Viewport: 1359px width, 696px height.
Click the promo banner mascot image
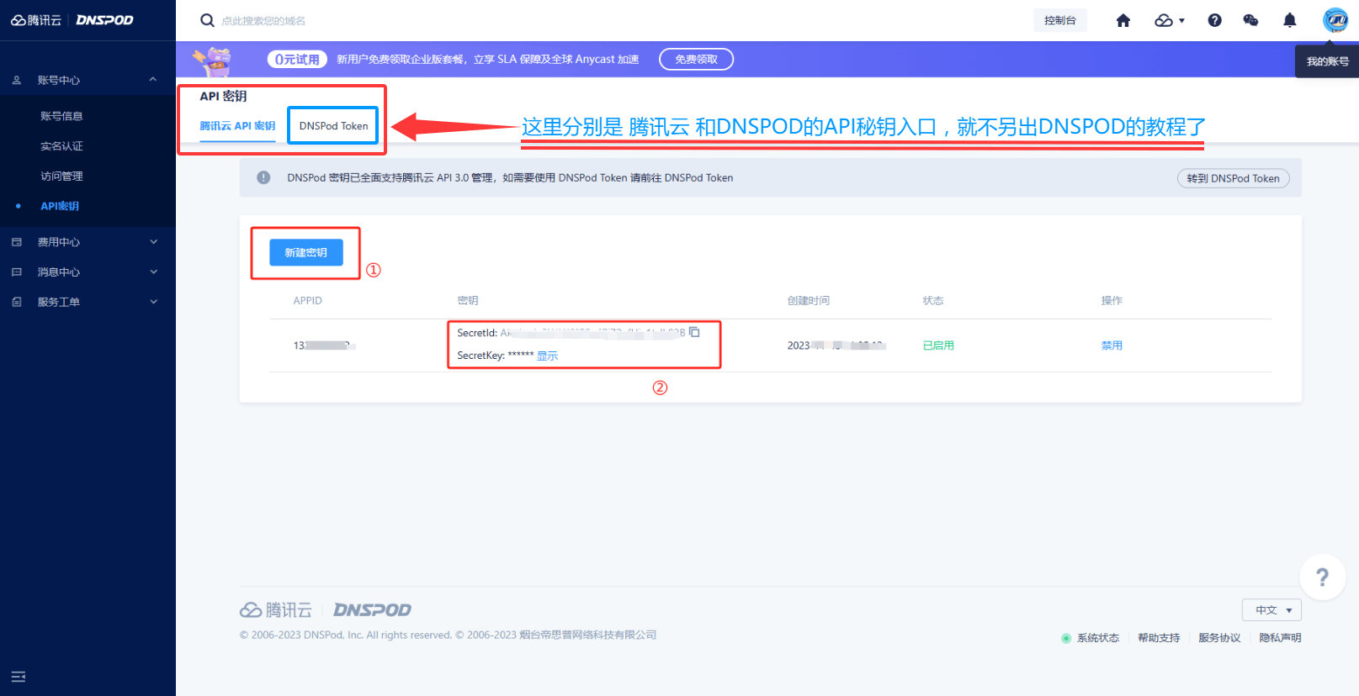coord(214,60)
